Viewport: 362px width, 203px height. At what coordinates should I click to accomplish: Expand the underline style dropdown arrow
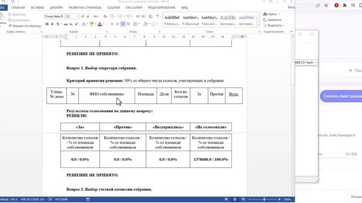(62, 24)
